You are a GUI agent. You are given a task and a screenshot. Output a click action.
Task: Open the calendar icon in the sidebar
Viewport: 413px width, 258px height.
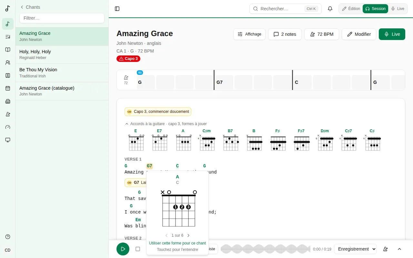pos(8,88)
